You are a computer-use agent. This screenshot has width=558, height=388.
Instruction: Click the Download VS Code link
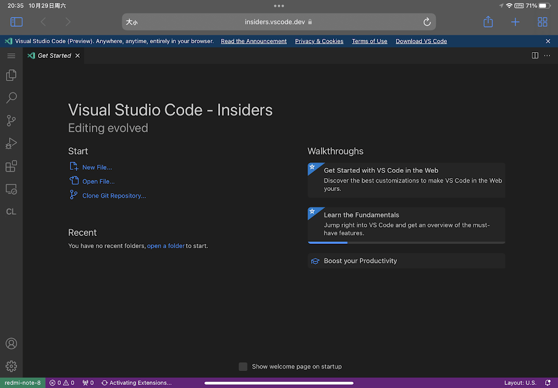421,41
